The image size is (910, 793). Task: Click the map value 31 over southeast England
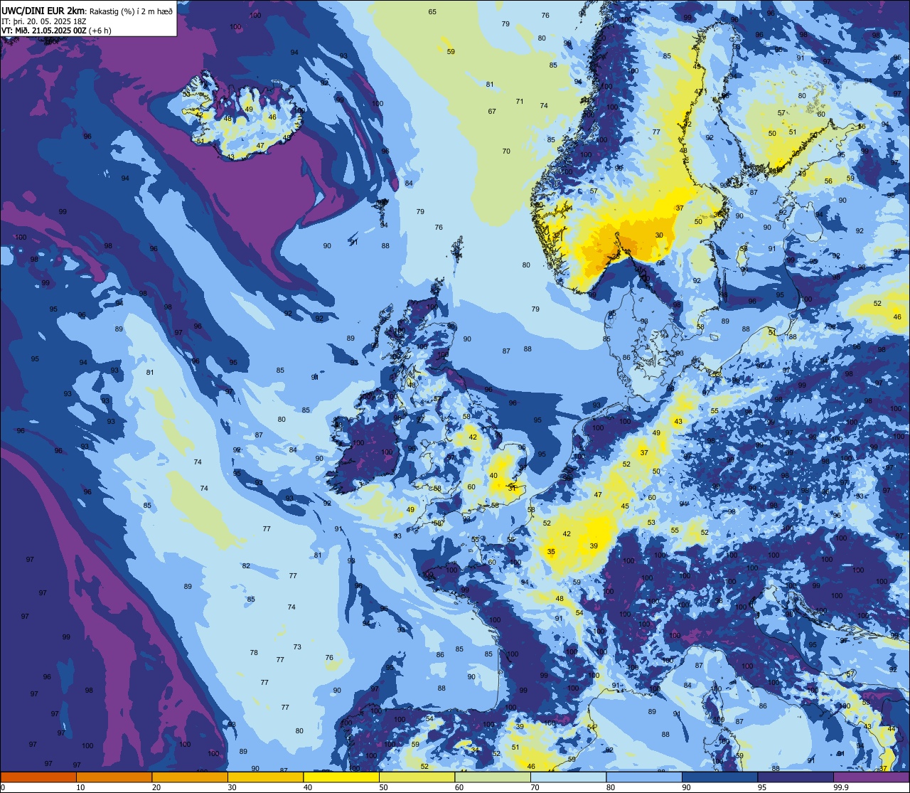point(512,488)
